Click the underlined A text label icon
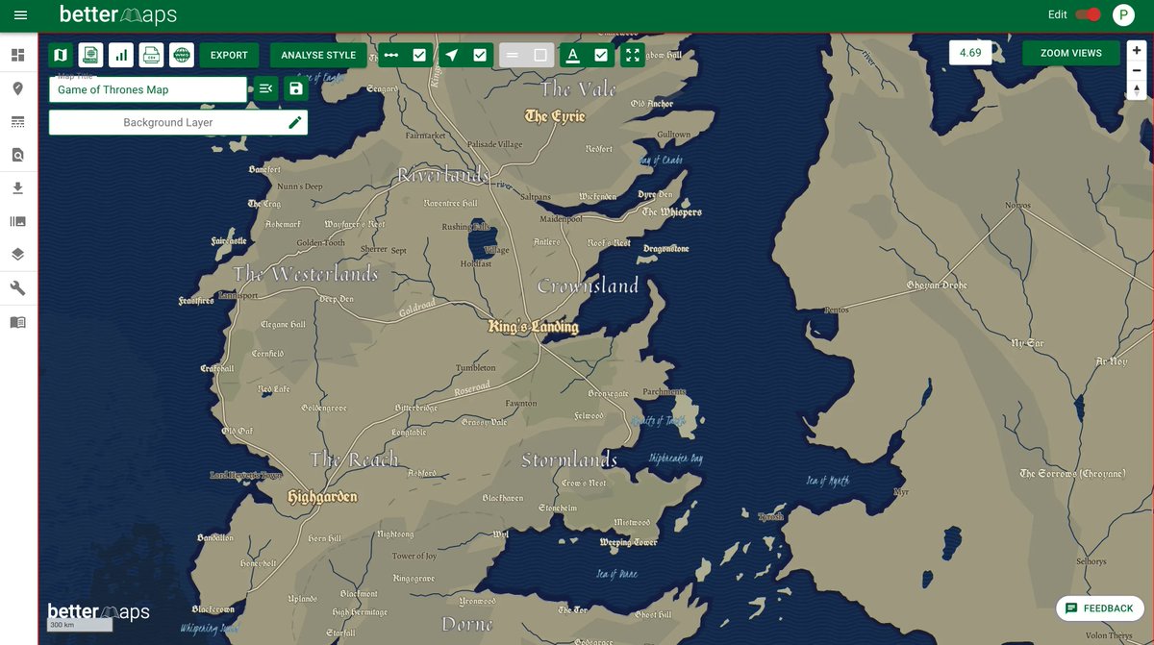Screen dimensions: 1154x645 click(573, 55)
